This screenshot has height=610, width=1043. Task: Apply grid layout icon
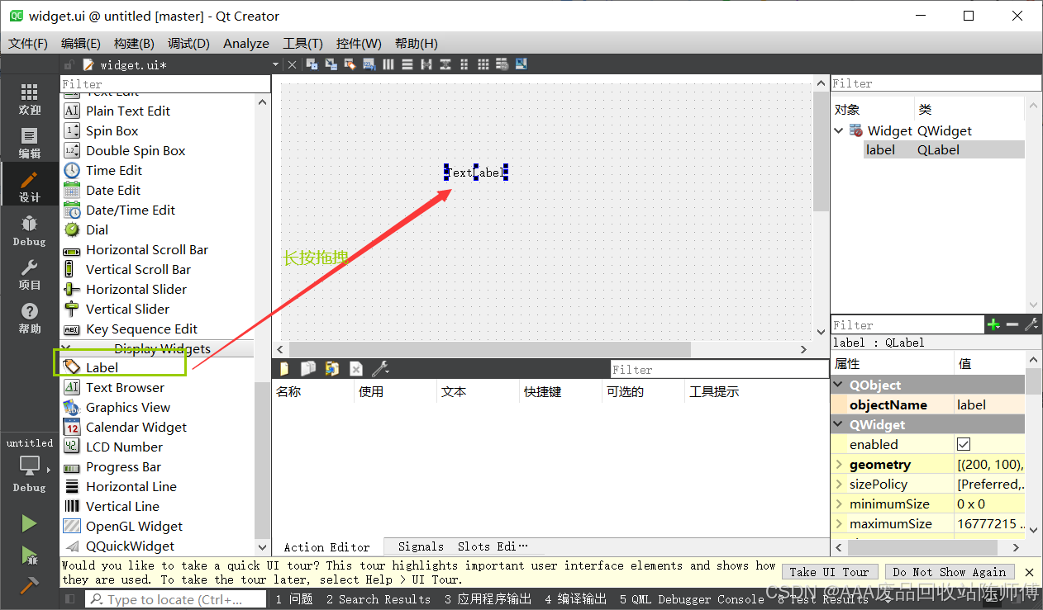click(483, 64)
